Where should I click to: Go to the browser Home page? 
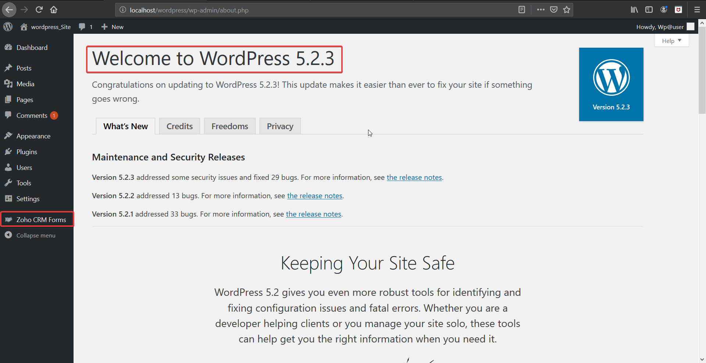click(54, 10)
